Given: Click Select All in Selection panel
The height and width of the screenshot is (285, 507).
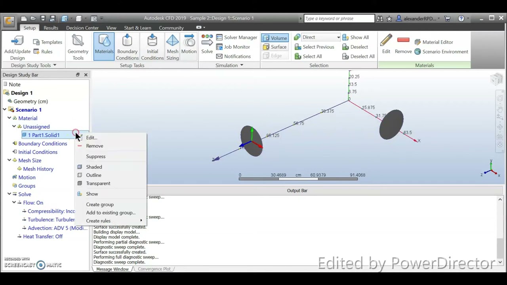Looking at the screenshot, I should click(308, 56).
